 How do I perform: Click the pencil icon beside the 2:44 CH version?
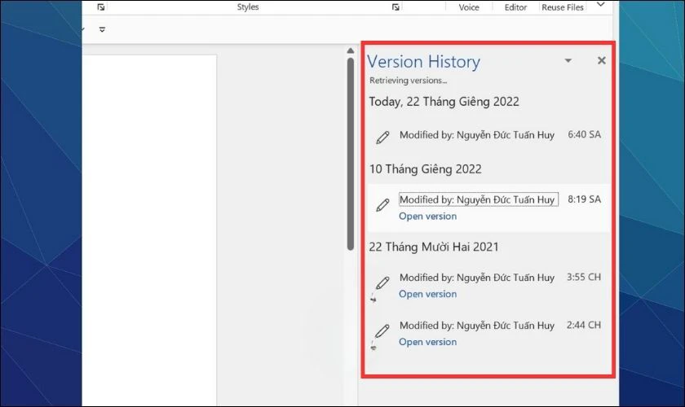pos(382,330)
